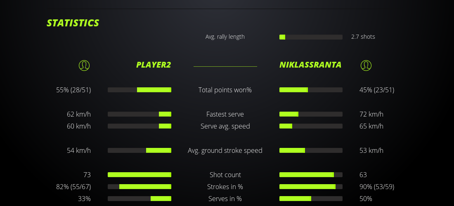Click PLAYER2's Serve avg. speed bar
The height and width of the screenshot is (206, 454).
(x=140, y=126)
